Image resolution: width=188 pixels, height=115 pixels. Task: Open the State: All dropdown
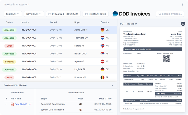click(13, 14)
